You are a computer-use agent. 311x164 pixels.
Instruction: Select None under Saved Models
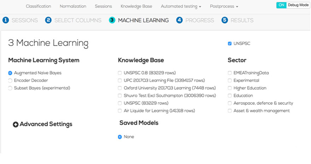tap(120, 137)
